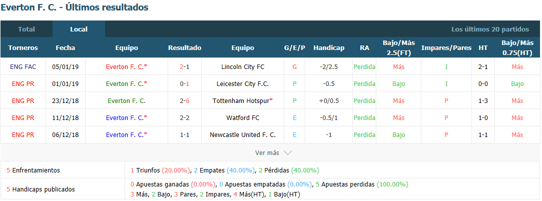
Task: Click the Impares/Pares column header
Action: point(446,47)
